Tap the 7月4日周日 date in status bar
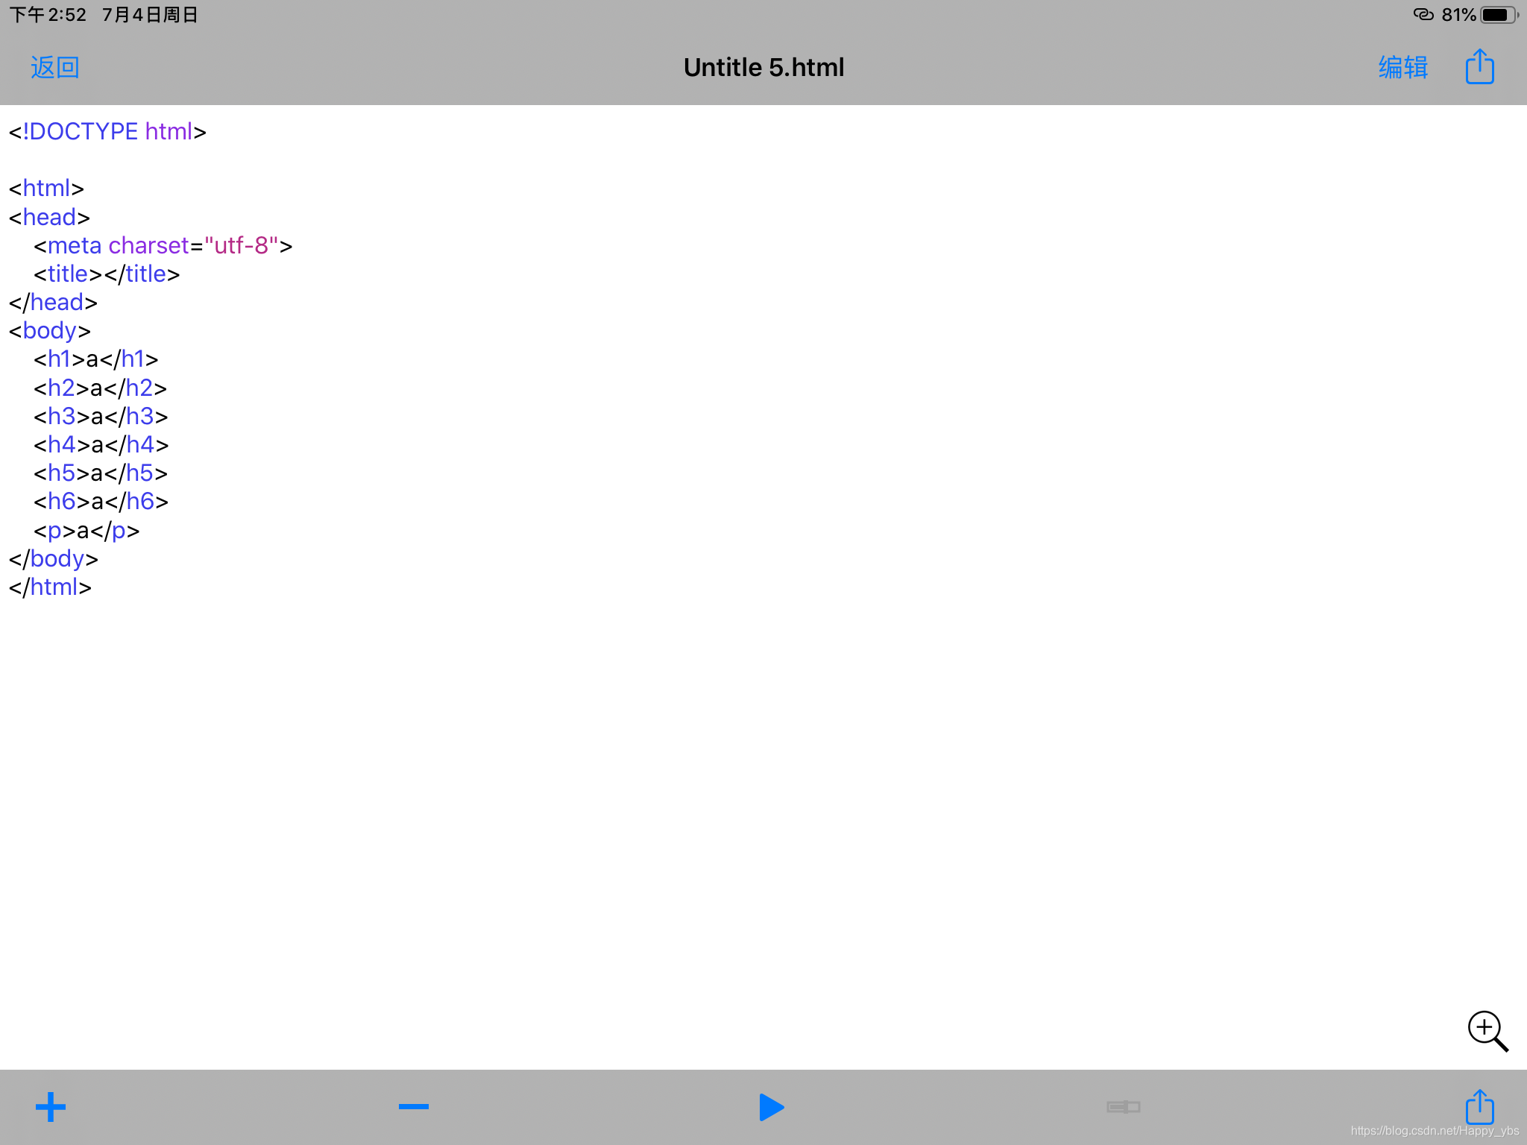 150,15
